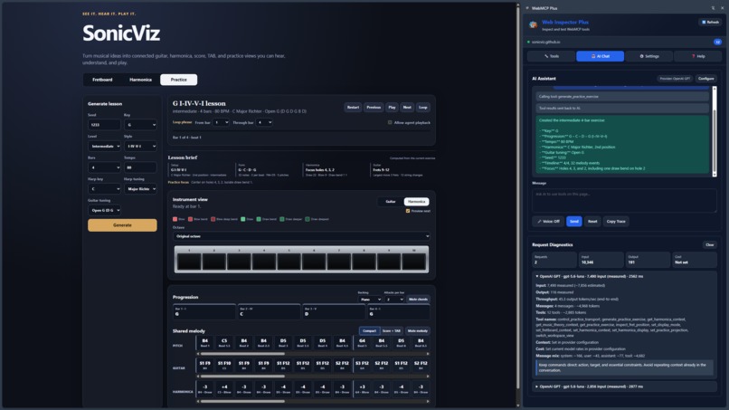The image size is (729, 410).
Task: Click the AI message text area
Action: (624, 201)
